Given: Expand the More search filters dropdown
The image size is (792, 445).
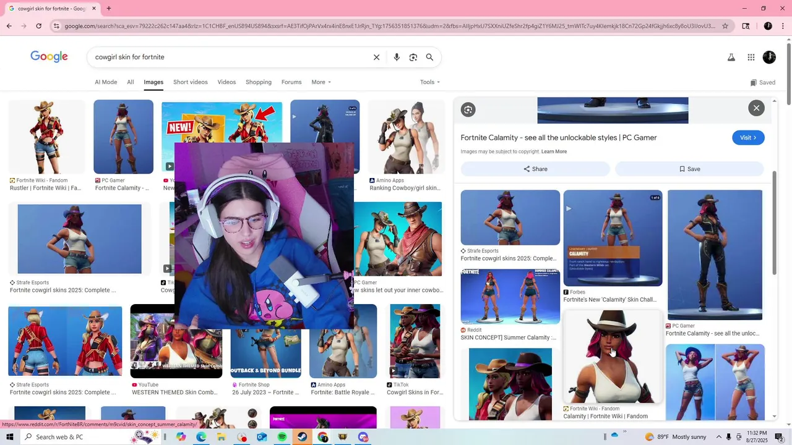Looking at the screenshot, I should tap(321, 82).
